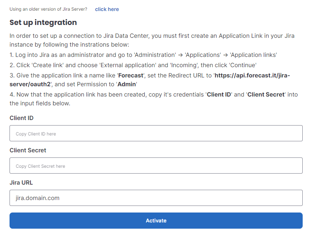This screenshot has width=310, height=236.
Task: Focus the Client ID input field
Action: coord(156,133)
